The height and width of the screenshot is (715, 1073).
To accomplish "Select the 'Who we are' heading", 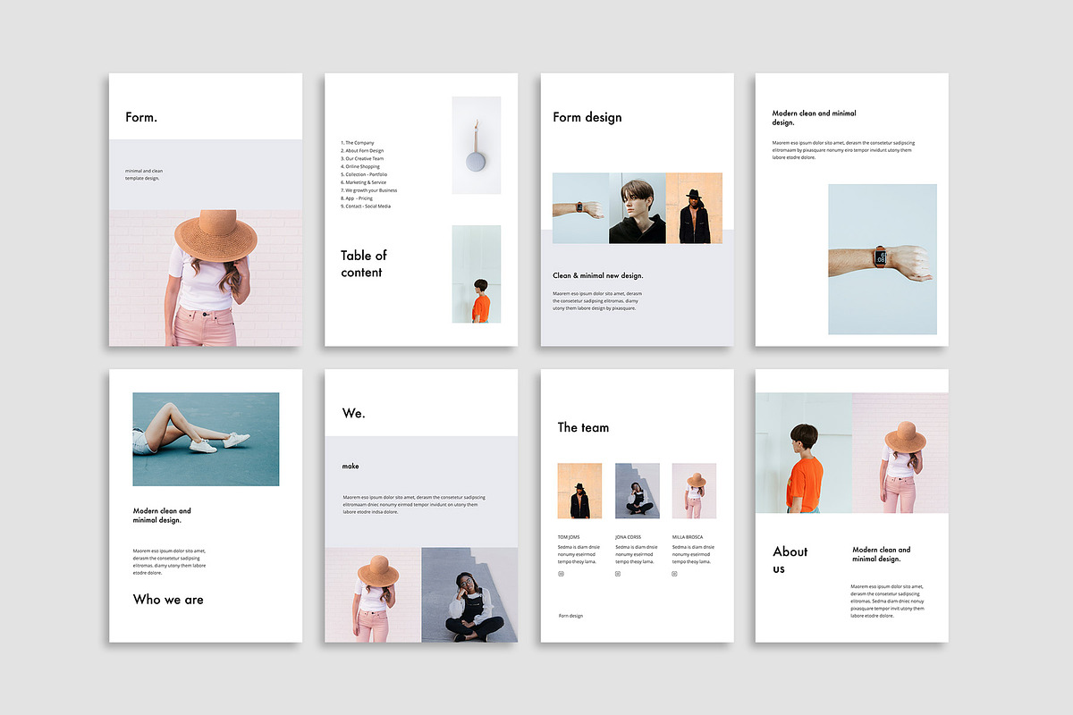I will [168, 600].
